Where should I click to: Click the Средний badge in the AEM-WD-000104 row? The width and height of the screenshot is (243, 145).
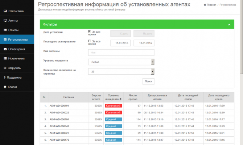(114, 119)
